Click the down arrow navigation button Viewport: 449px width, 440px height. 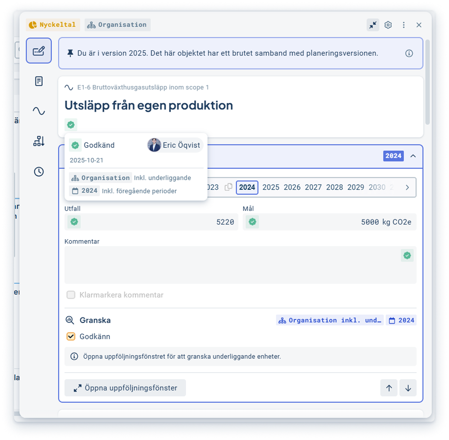[x=408, y=388]
